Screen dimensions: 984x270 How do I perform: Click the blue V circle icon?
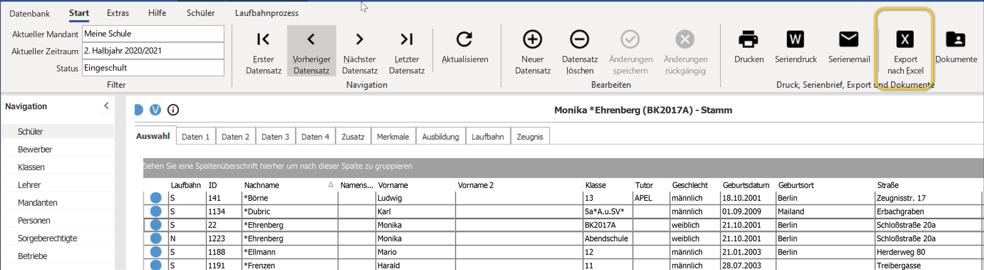(155, 110)
